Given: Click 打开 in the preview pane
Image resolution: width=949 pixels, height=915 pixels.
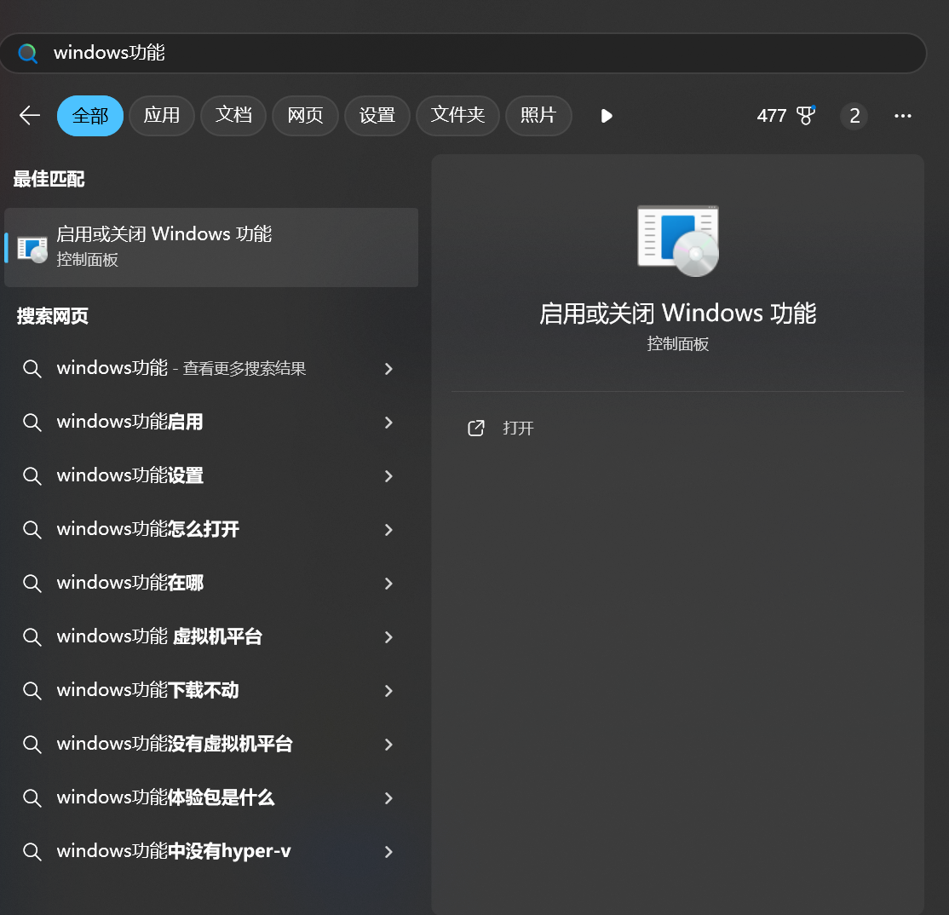Looking at the screenshot, I should click(x=518, y=429).
